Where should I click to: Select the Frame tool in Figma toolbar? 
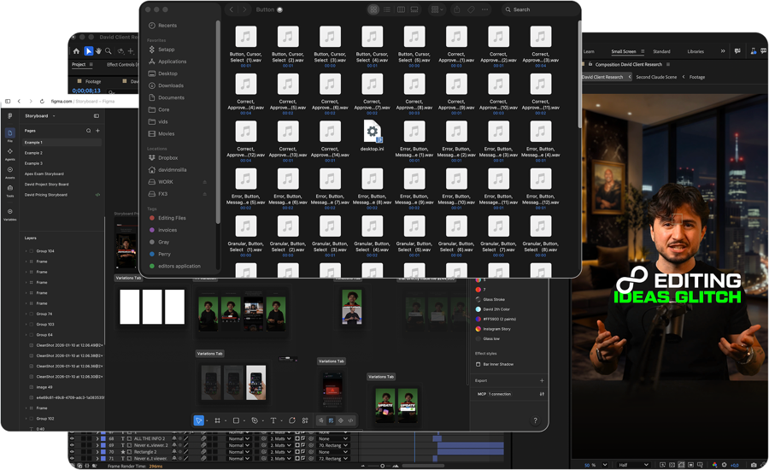(217, 420)
